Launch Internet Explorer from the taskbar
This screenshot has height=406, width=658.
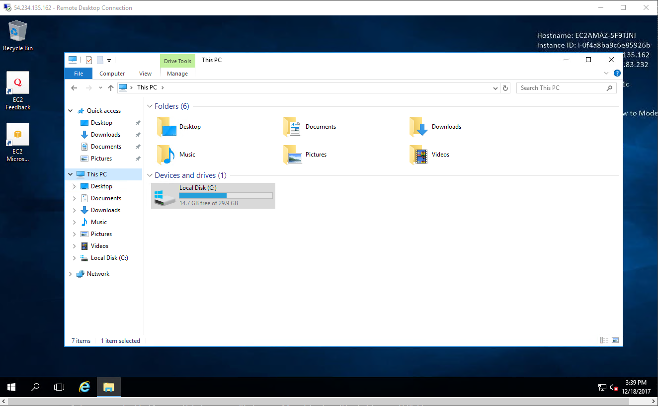click(x=84, y=387)
